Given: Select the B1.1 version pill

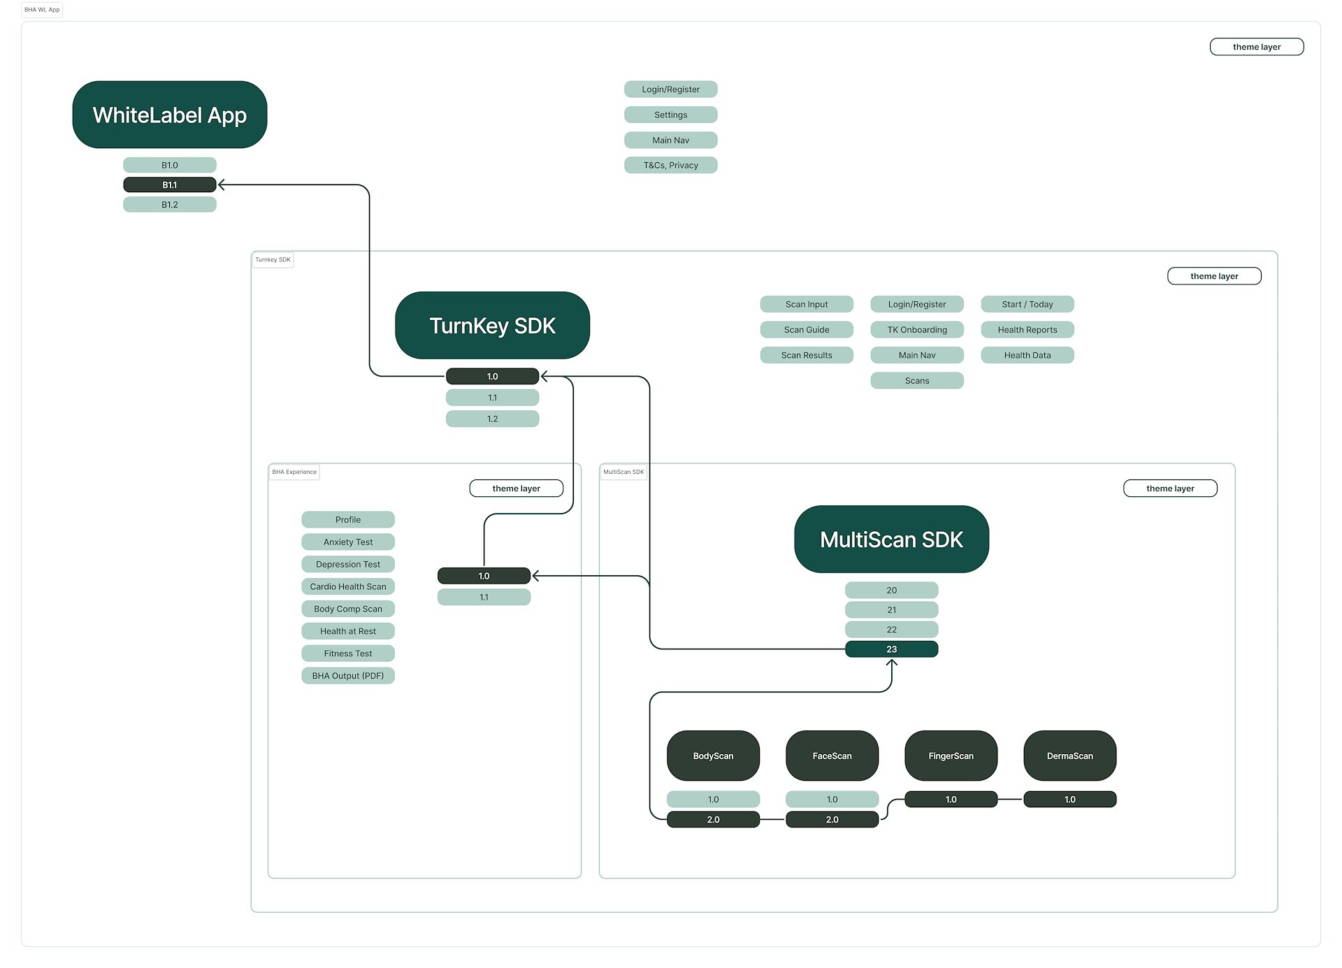Looking at the screenshot, I should (169, 185).
